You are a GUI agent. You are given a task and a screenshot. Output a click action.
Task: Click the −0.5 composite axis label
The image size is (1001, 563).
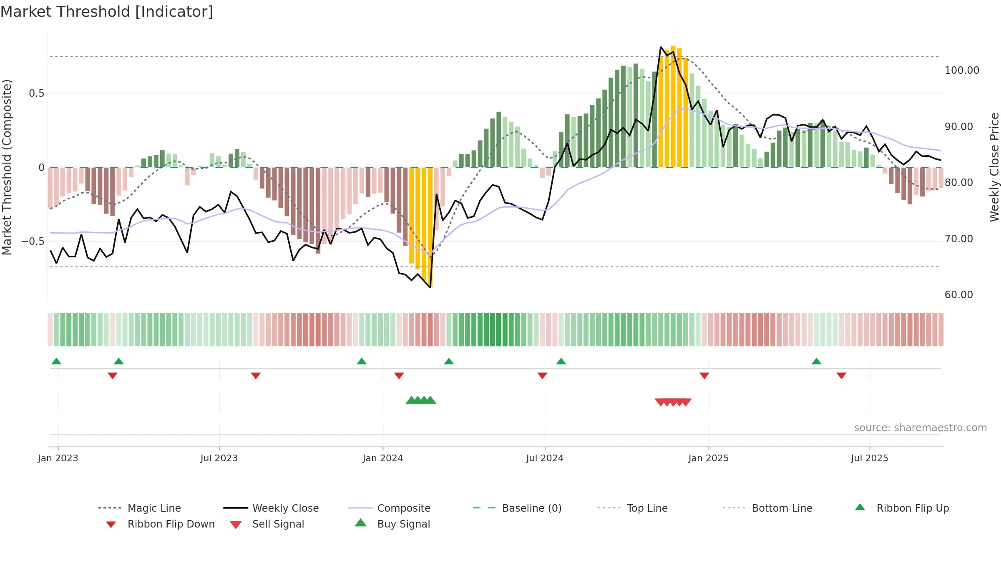point(33,241)
